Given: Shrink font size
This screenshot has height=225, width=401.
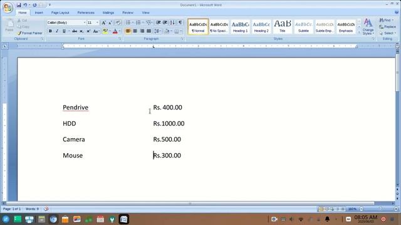Looking at the screenshot, I should 110,22.
